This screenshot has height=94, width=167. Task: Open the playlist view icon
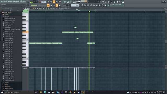pyautogui.click(x=82, y=5)
